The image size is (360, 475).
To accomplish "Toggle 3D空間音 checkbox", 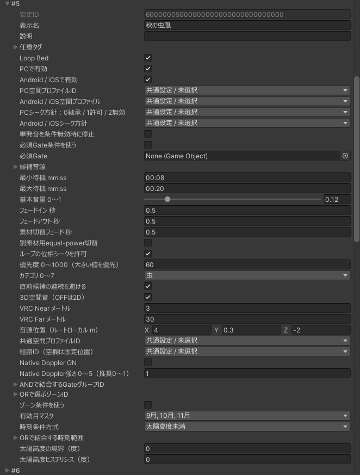I will [148, 297].
